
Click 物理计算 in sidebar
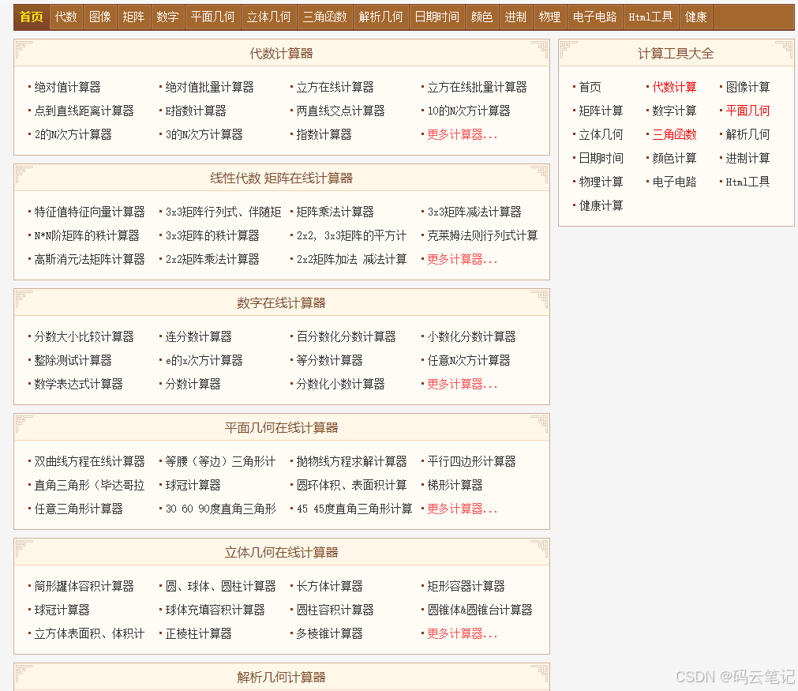[601, 182]
